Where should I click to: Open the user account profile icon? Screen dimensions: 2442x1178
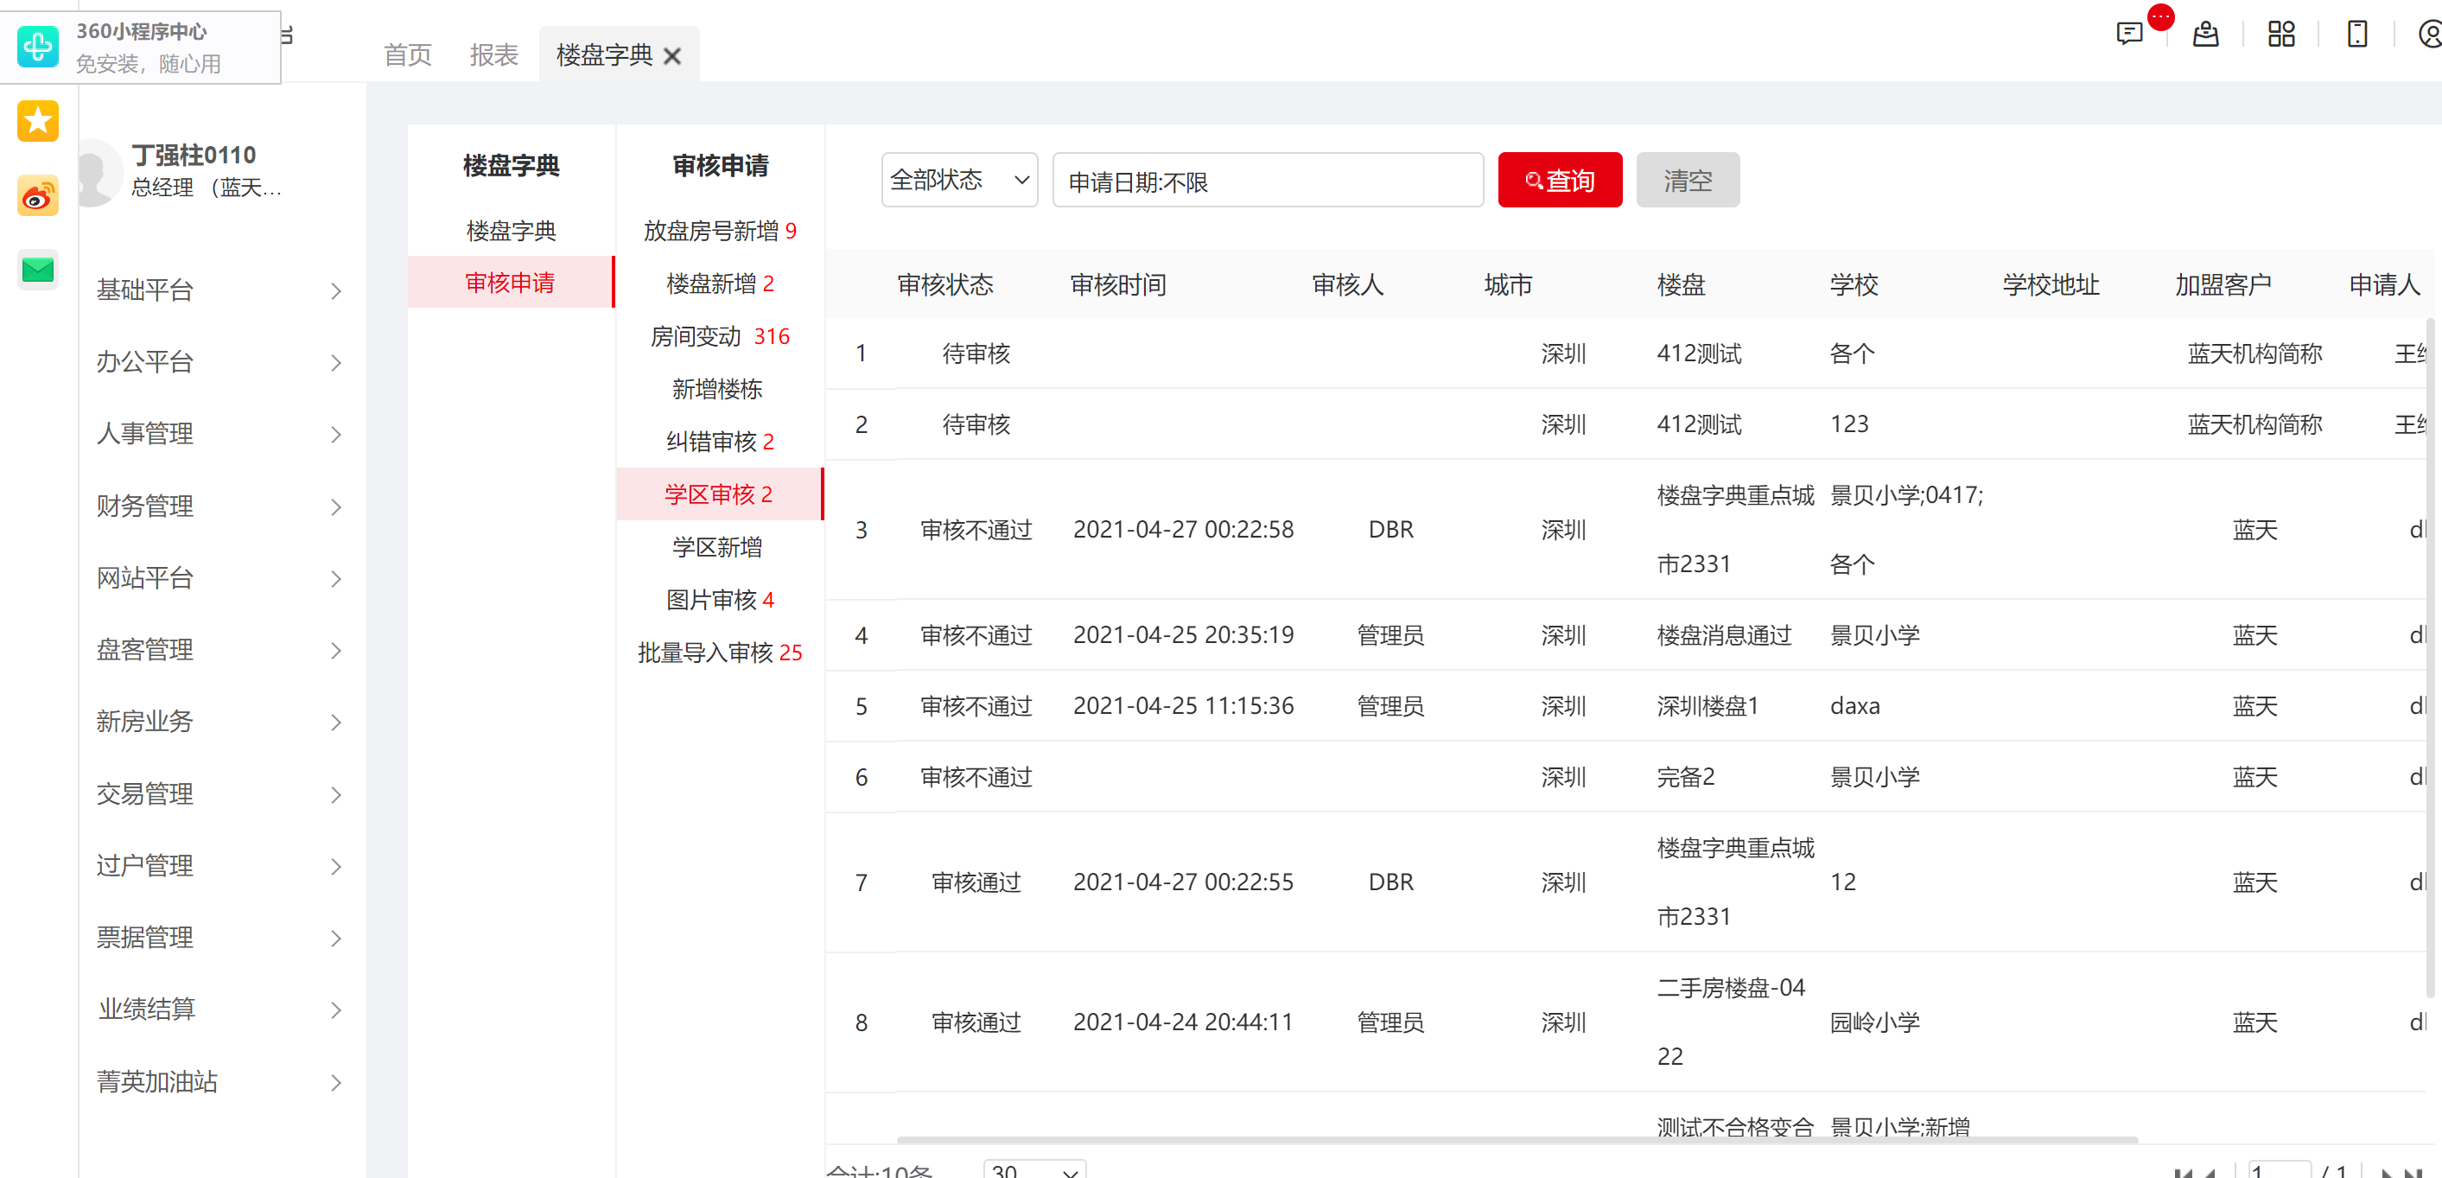coord(2431,35)
